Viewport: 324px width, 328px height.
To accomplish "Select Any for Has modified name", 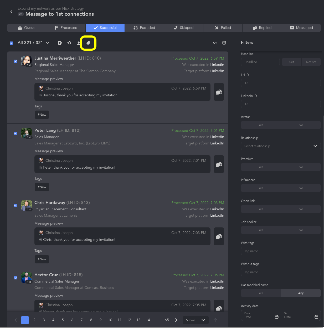I will [x=301, y=293].
